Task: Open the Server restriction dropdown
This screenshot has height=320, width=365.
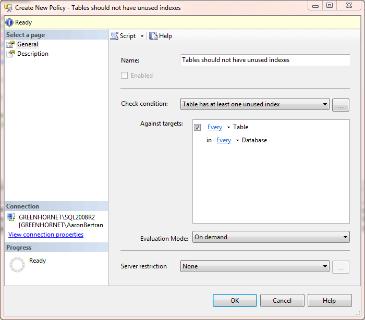Action: point(255,266)
